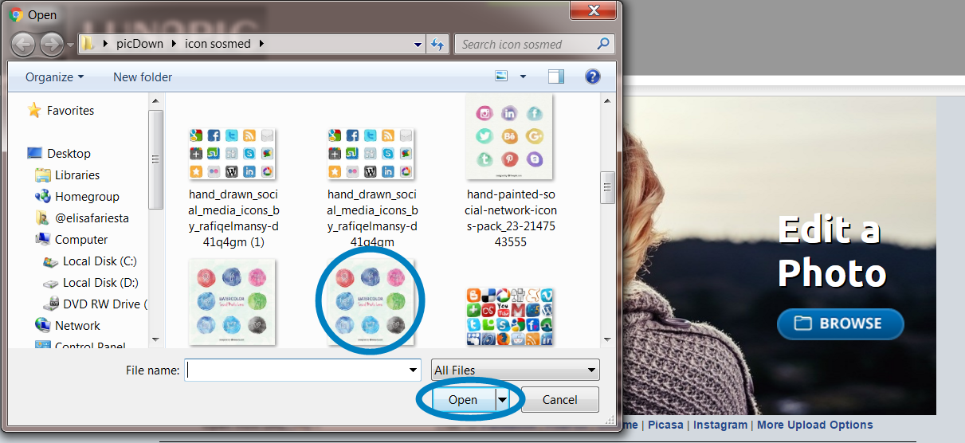Viewport: 965px width, 443px height.
Task: Open the All Files type dropdown
Action: [515, 370]
